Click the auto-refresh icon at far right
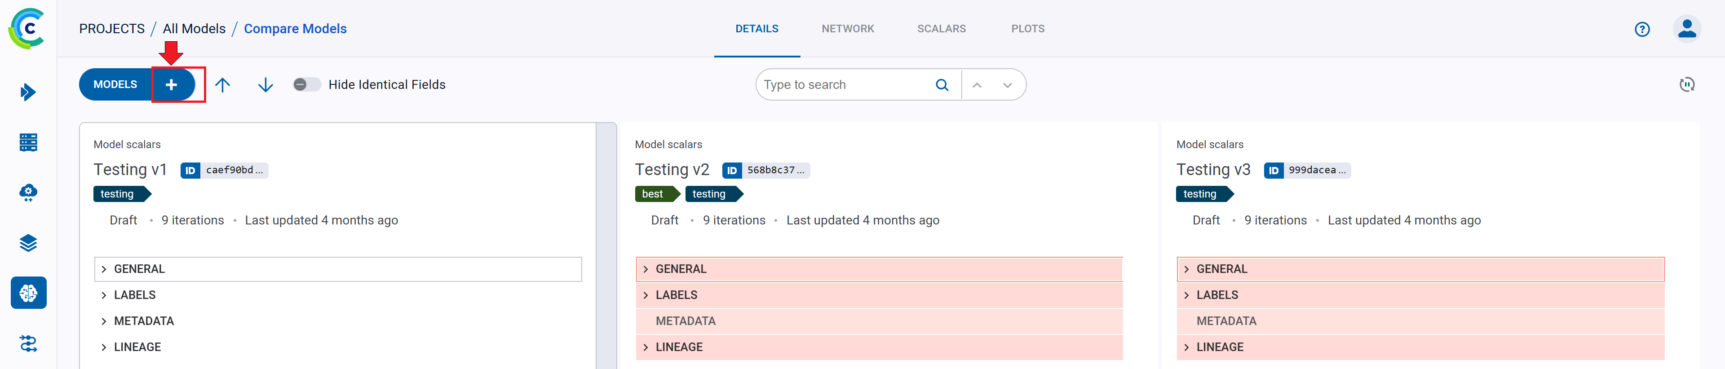The image size is (1725, 369). pyautogui.click(x=1686, y=84)
